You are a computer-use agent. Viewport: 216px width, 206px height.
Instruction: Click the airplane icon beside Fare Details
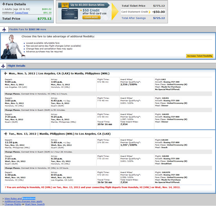pos(4,4)
